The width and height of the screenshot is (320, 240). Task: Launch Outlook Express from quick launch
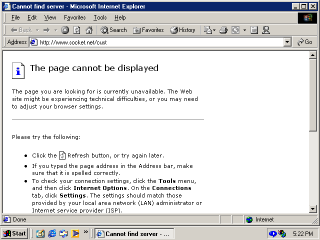tap(63, 233)
